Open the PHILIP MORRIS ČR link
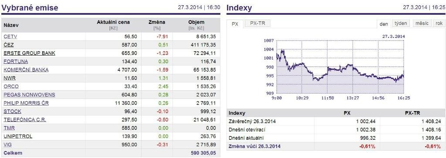446x158 pixels. [26, 103]
